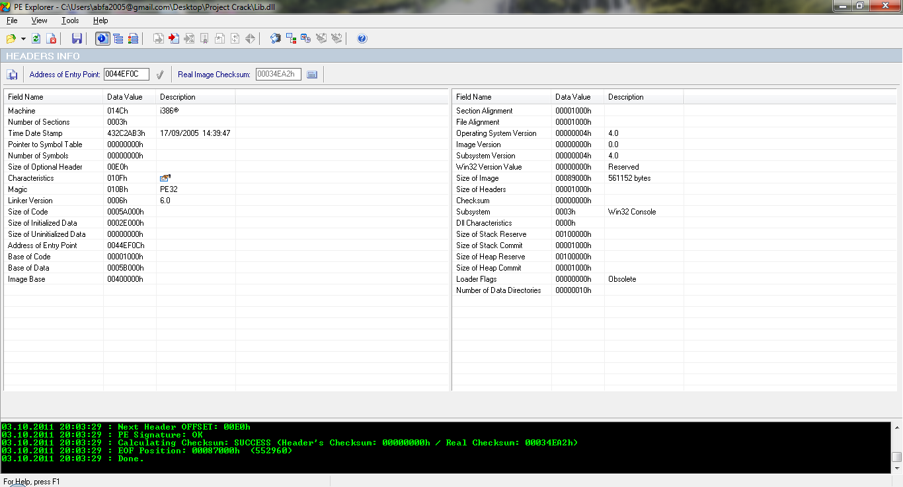Open the Section Headers view icon
Viewport: 903px width, 487px height.
coord(133,39)
